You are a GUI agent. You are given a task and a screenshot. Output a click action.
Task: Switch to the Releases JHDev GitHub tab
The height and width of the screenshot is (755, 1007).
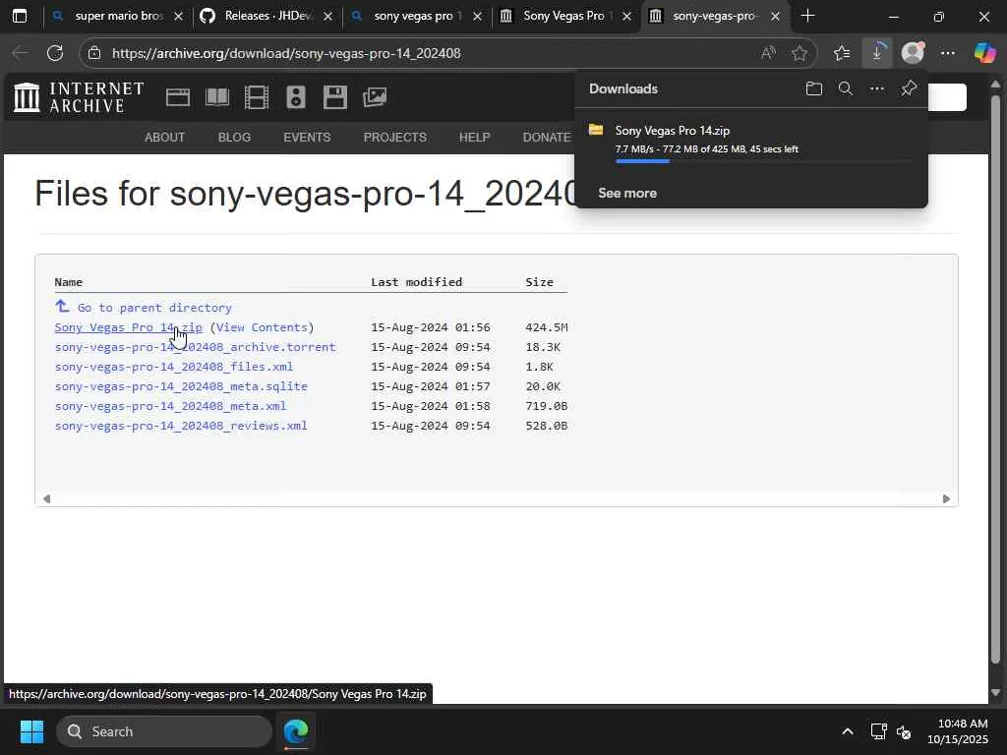coord(267,16)
